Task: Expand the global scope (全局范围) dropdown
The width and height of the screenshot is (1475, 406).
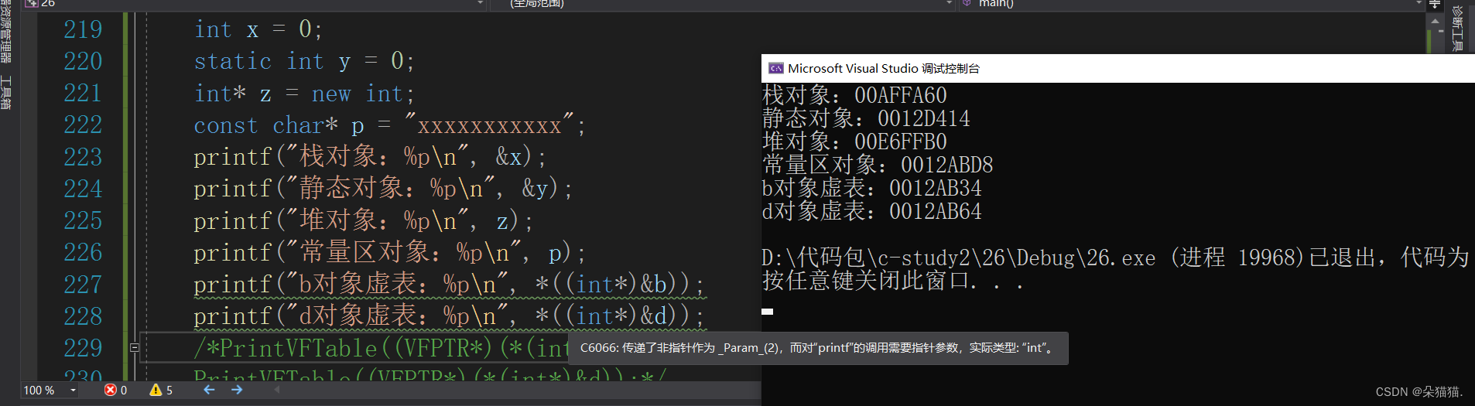Action: (x=950, y=3)
